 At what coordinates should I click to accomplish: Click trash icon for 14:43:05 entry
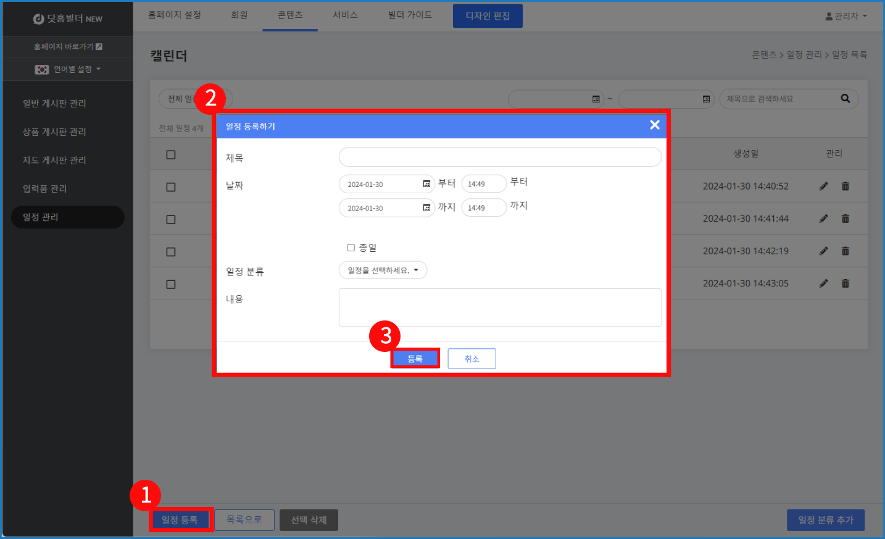pos(845,283)
